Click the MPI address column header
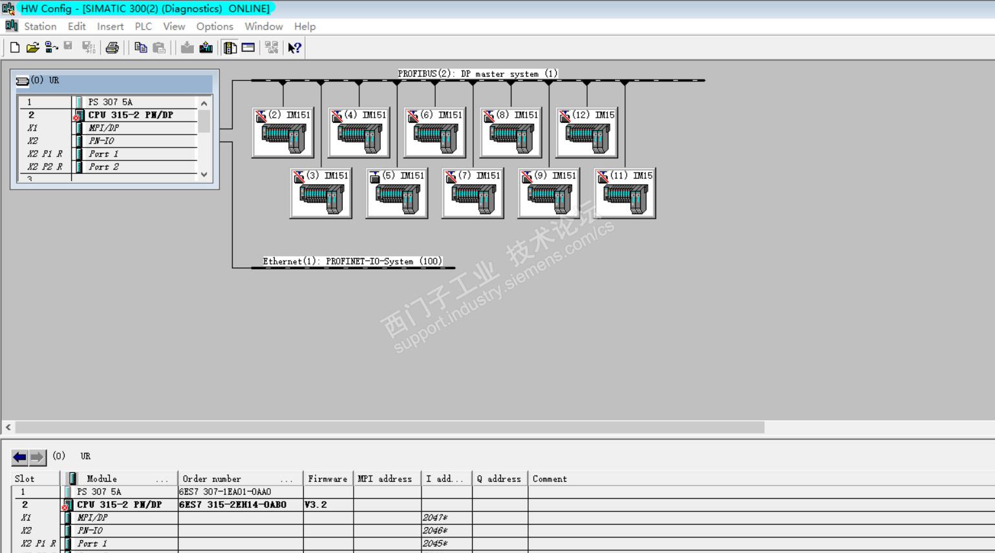995x553 pixels. [x=387, y=479]
